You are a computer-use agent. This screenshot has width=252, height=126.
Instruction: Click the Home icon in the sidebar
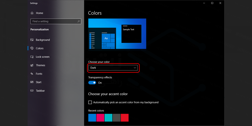coord(32,13)
